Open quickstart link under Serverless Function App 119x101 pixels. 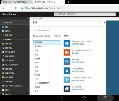[x=78, y=80]
